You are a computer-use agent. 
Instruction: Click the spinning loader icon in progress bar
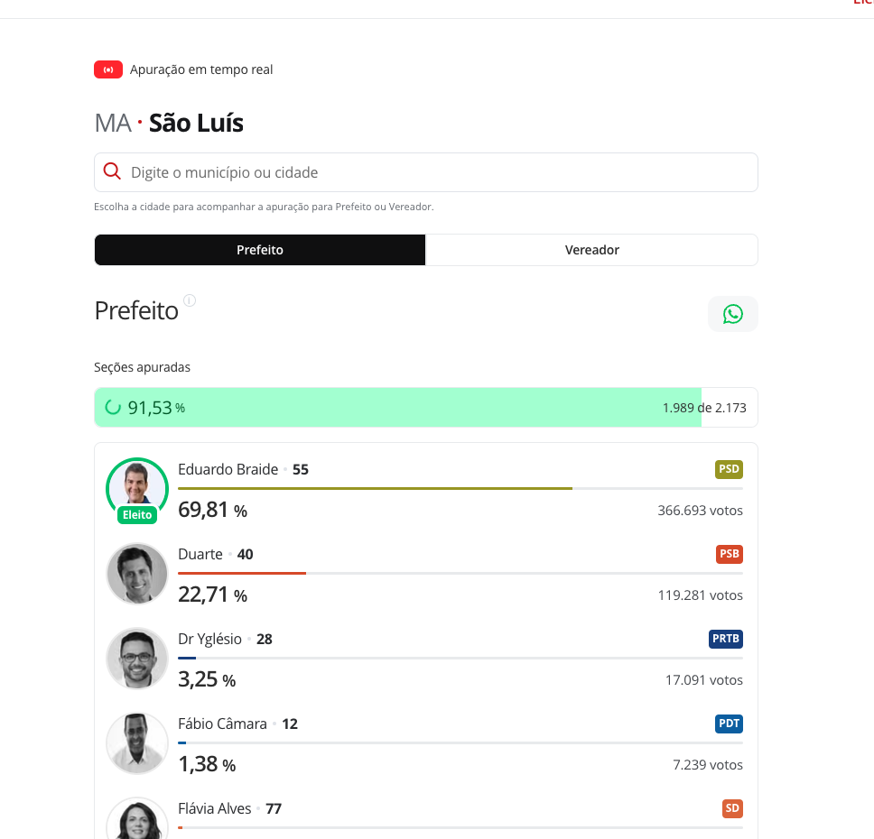(113, 408)
